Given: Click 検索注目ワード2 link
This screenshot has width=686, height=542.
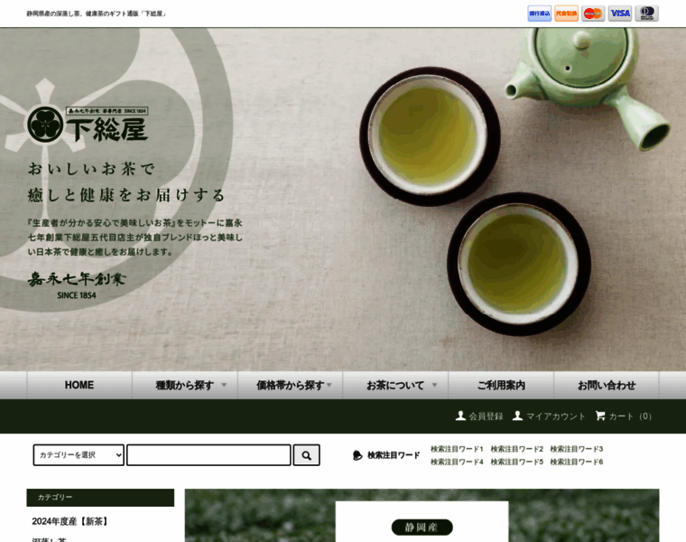Looking at the screenshot, I should tap(516, 449).
